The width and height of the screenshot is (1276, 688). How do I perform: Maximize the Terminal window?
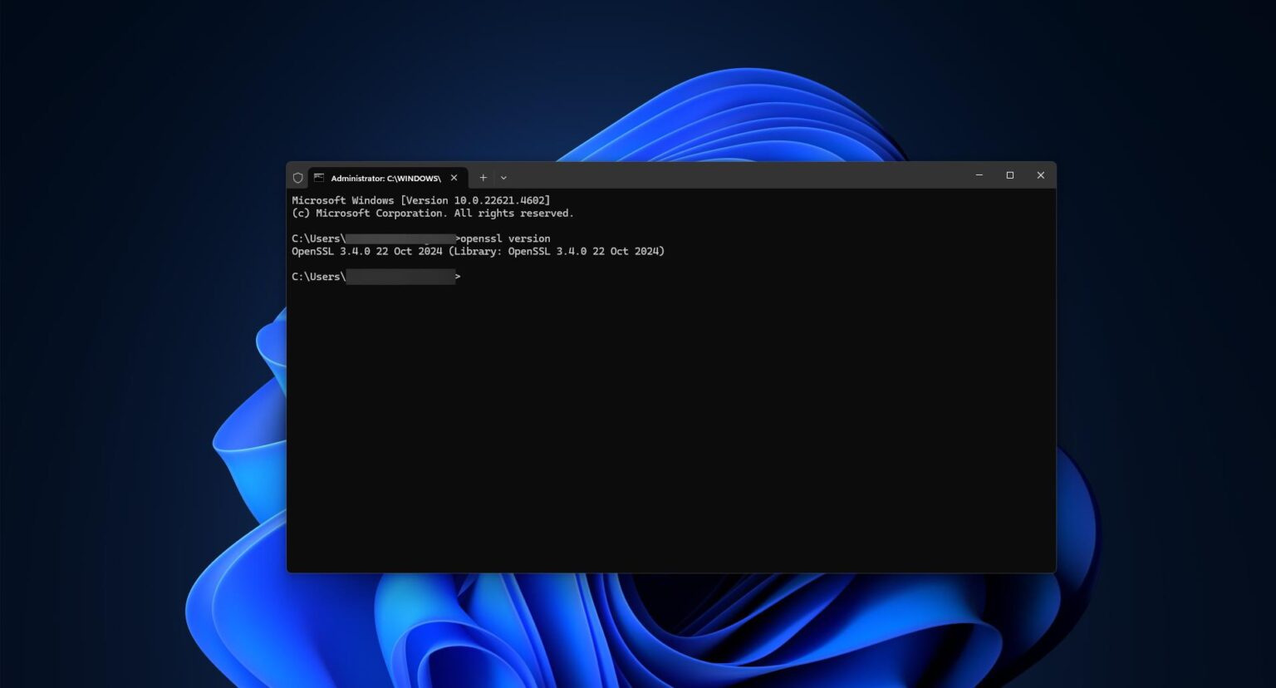[x=1009, y=175]
